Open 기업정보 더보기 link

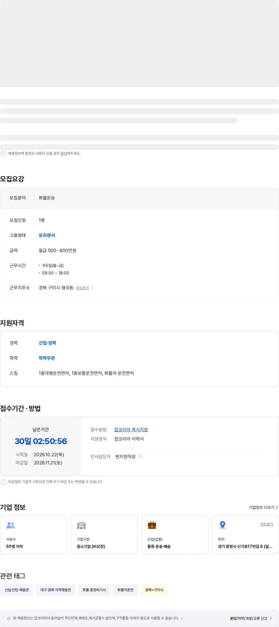coord(263,507)
